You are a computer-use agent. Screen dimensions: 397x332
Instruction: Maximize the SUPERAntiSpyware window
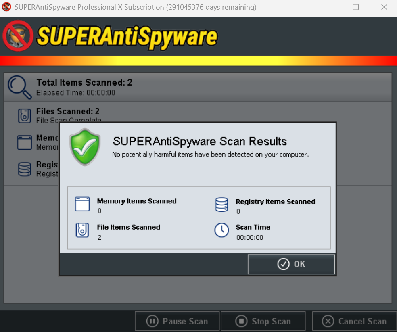[x=355, y=7]
